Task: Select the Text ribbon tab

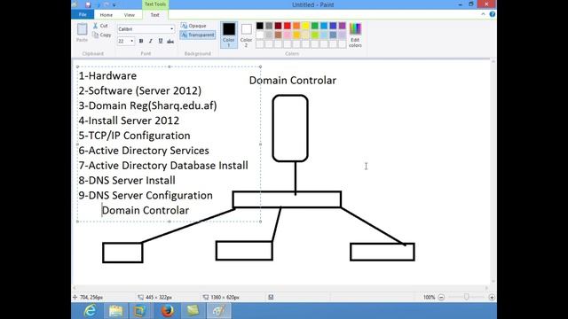Action: [155, 15]
